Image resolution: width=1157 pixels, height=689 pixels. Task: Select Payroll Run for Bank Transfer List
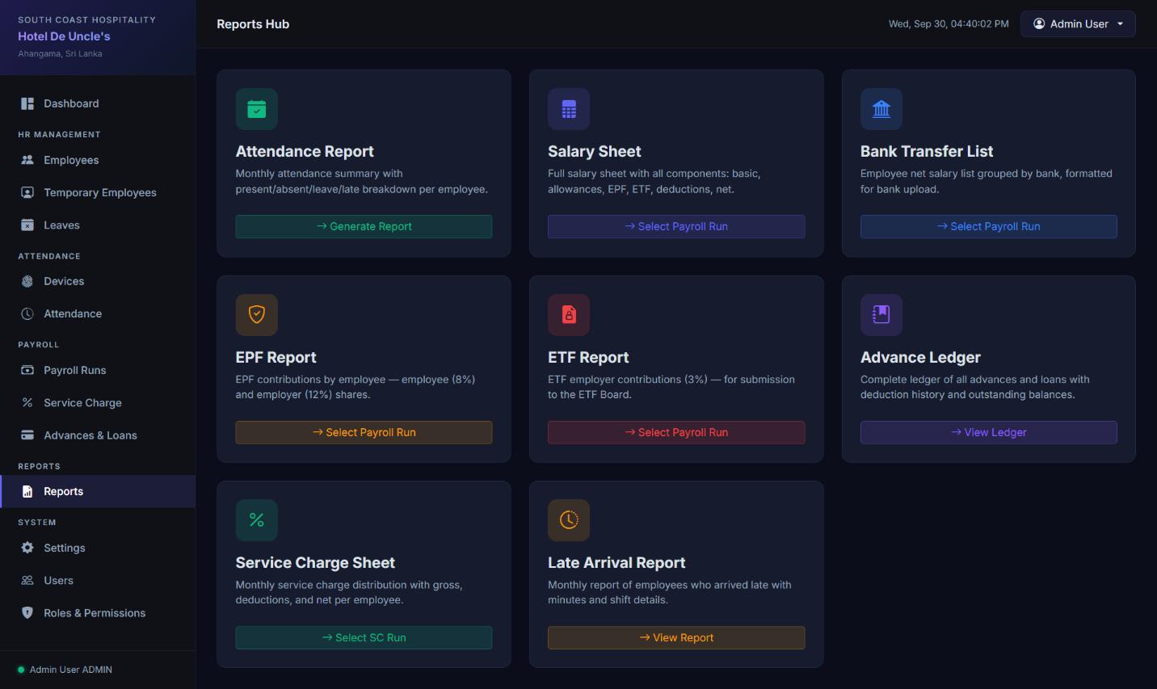pyautogui.click(x=989, y=227)
